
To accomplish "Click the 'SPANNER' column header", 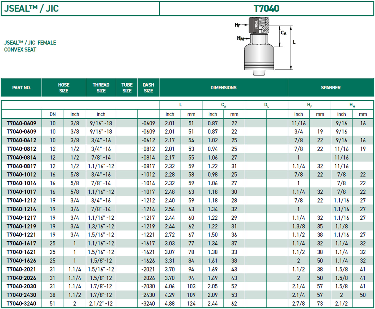I will pos(331,88).
